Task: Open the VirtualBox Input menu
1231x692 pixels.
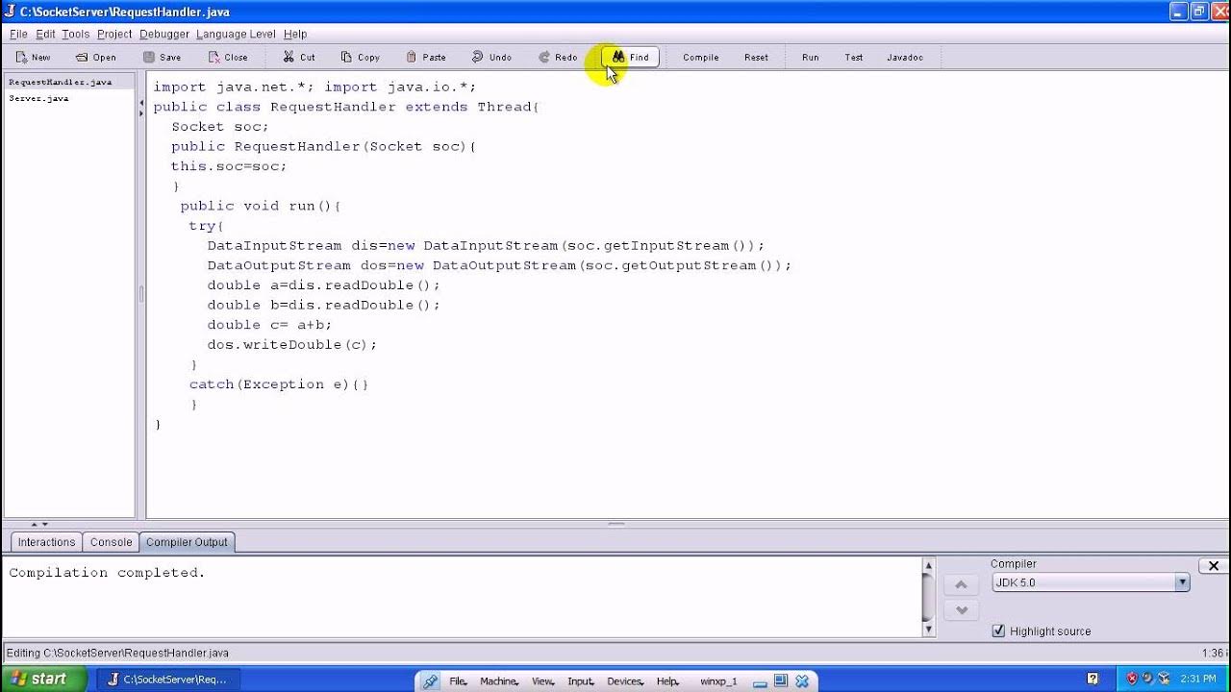Action: point(581,681)
